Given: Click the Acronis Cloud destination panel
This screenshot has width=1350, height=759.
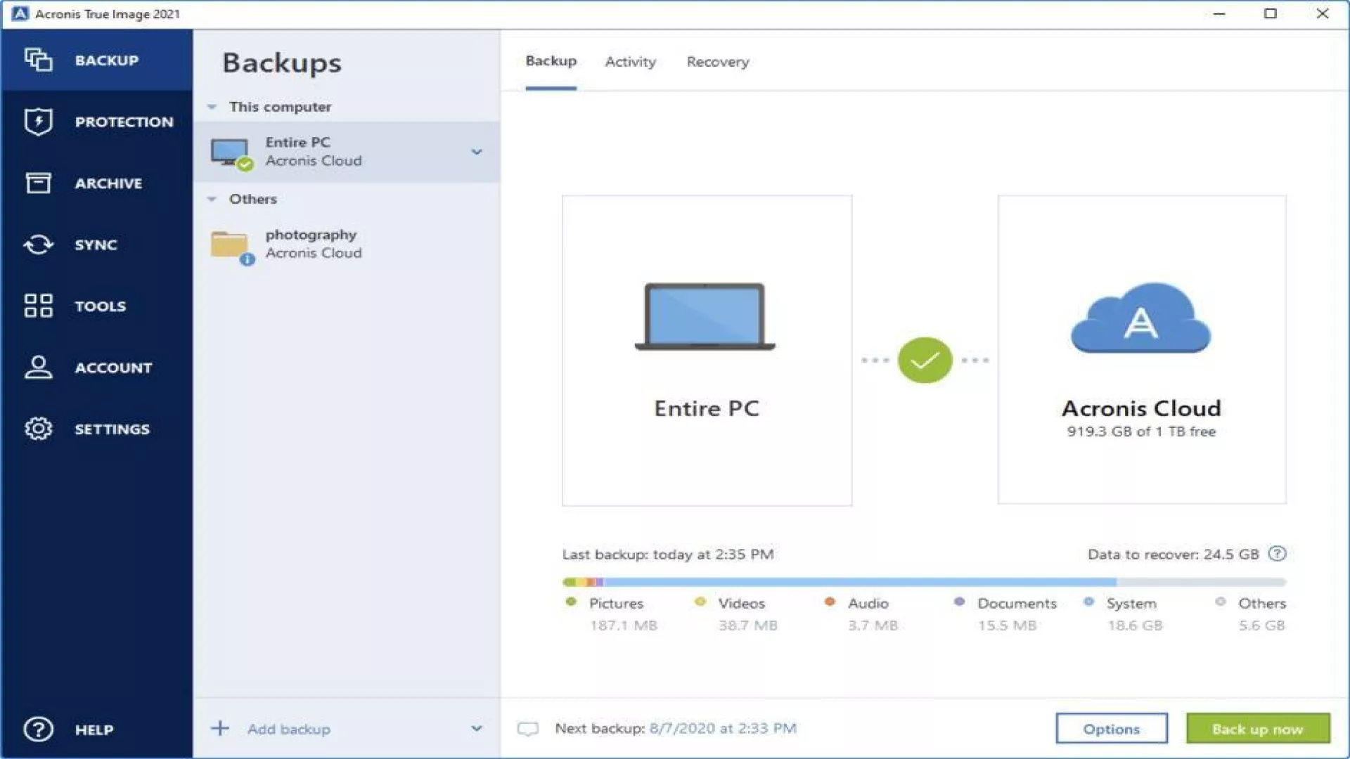Looking at the screenshot, I should pyautogui.click(x=1141, y=350).
